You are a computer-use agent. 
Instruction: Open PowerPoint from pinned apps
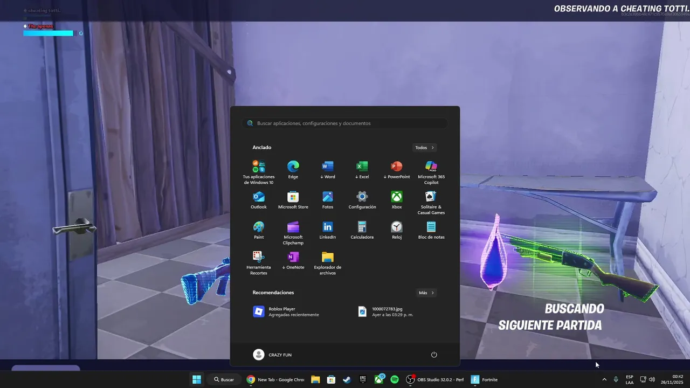(x=396, y=170)
